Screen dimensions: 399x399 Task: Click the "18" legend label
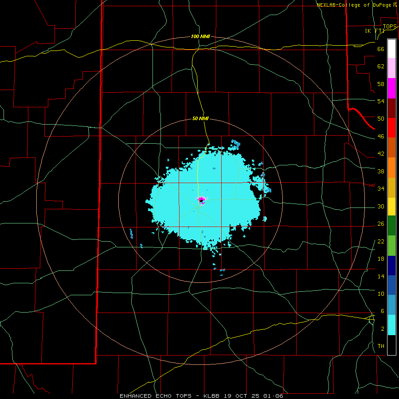tap(381, 259)
